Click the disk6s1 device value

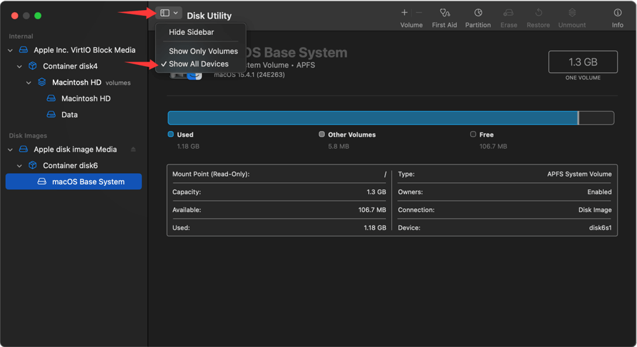[x=601, y=228]
